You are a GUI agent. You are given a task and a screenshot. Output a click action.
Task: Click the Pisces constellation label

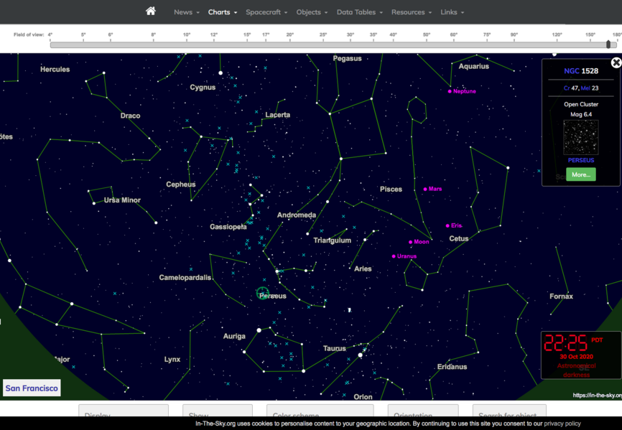point(391,189)
